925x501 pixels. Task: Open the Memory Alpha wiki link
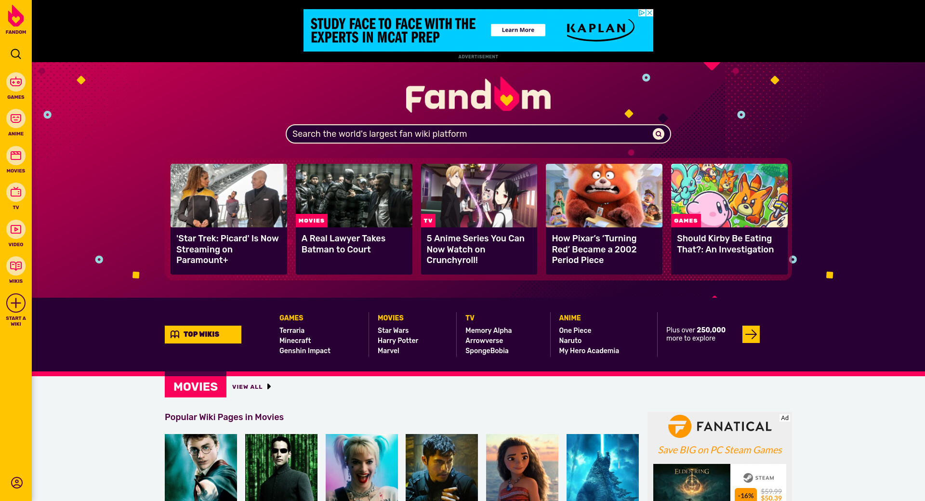click(x=489, y=330)
